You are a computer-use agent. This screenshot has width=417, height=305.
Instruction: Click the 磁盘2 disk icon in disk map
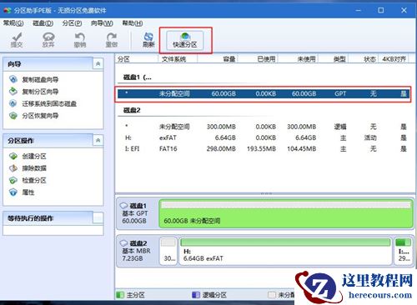[123, 243]
